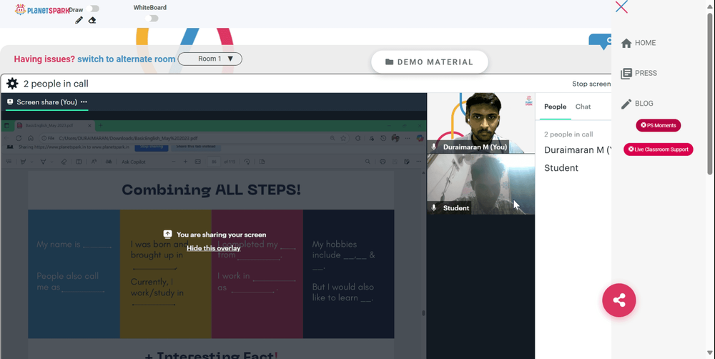Open PRESS from the side menu

tap(638, 73)
